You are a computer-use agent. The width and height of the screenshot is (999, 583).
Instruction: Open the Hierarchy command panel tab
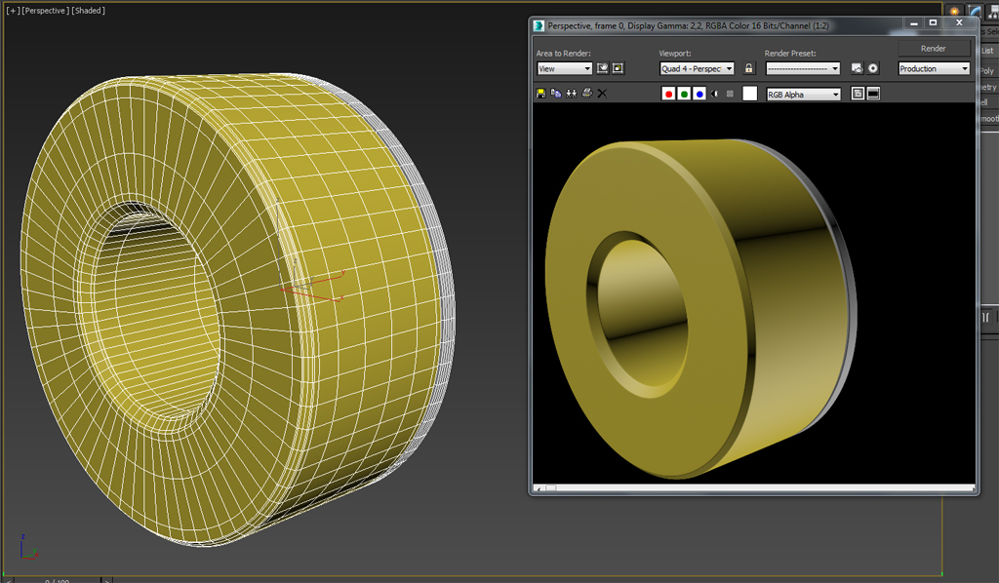pyautogui.click(x=992, y=11)
